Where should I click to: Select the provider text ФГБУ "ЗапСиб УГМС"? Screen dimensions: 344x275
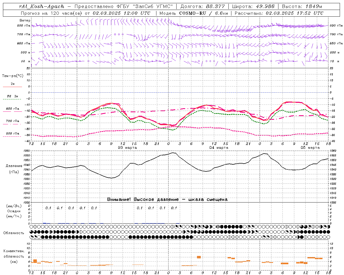click(x=145, y=6)
